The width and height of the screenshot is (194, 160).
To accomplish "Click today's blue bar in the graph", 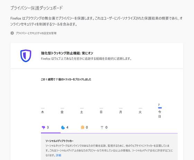I will (160, 108).
